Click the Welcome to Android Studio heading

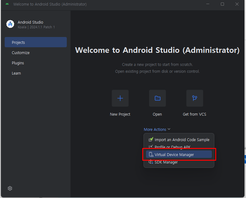pos(157,50)
